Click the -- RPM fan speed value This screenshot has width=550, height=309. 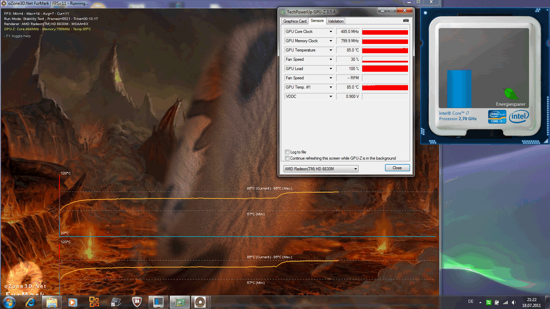pyautogui.click(x=348, y=78)
